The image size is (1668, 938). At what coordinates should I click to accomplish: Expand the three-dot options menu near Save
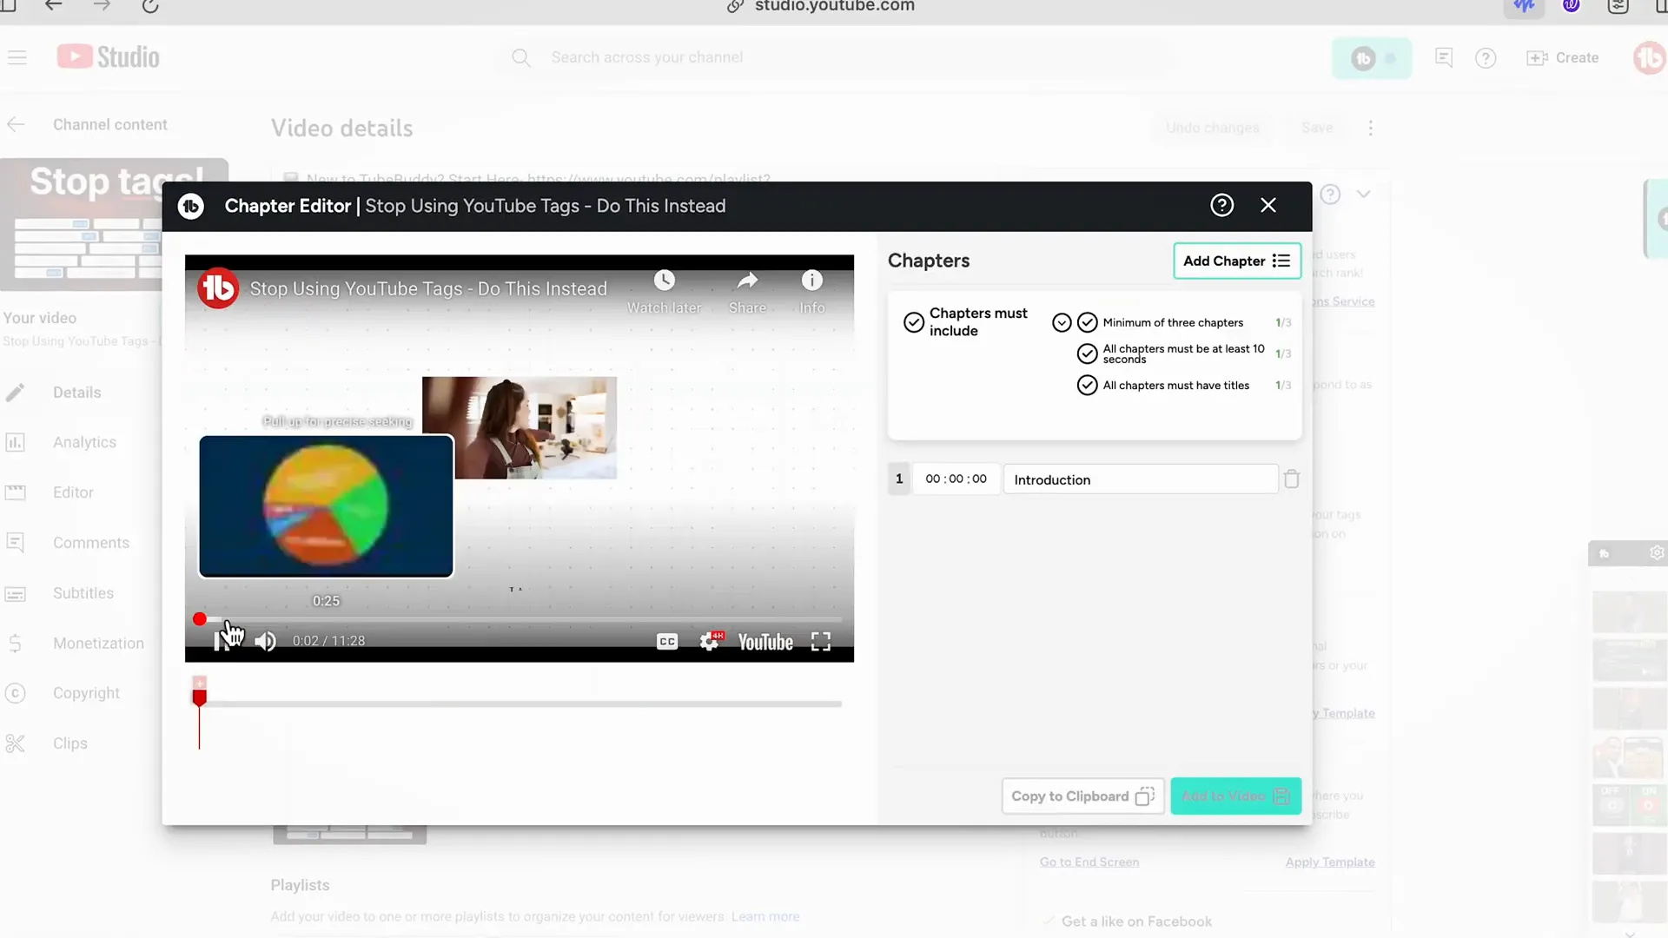click(x=1371, y=128)
